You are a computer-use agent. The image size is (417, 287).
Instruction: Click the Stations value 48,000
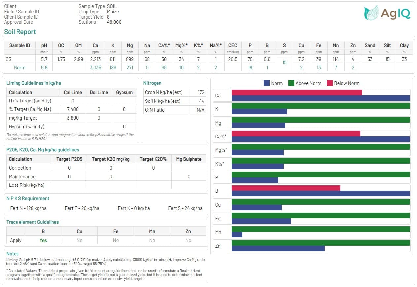[114, 22]
